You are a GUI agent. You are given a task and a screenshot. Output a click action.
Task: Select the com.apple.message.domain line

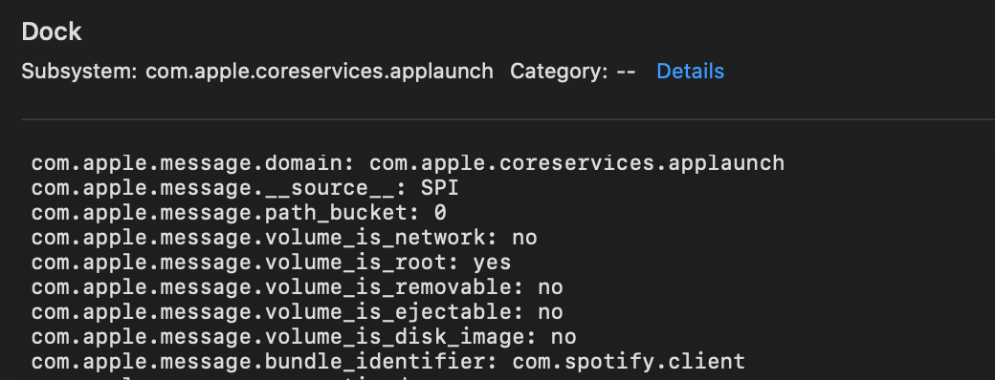408,163
